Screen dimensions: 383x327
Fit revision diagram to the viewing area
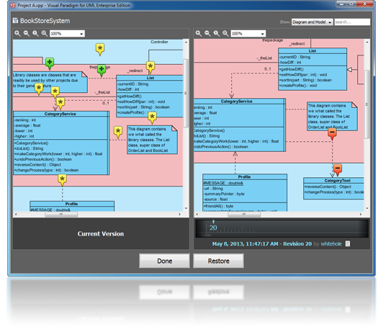tap(226, 33)
